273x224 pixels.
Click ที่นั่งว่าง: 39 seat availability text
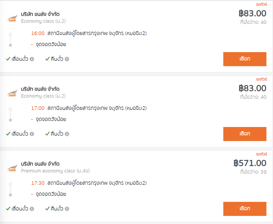click(253, 172)
